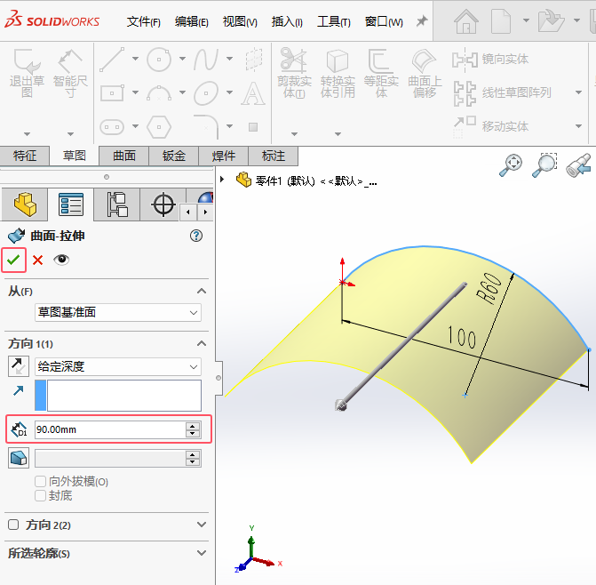Pin the menu bar with pushpin
The height and width of the screenshot is (585, 596).
422,21
